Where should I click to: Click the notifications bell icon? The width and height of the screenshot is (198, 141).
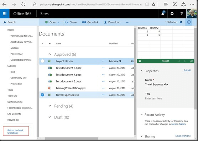(163, 13)
